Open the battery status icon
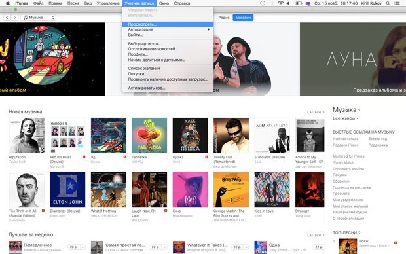This screenshot has height=254, width=406. click(x=299, y=3)
